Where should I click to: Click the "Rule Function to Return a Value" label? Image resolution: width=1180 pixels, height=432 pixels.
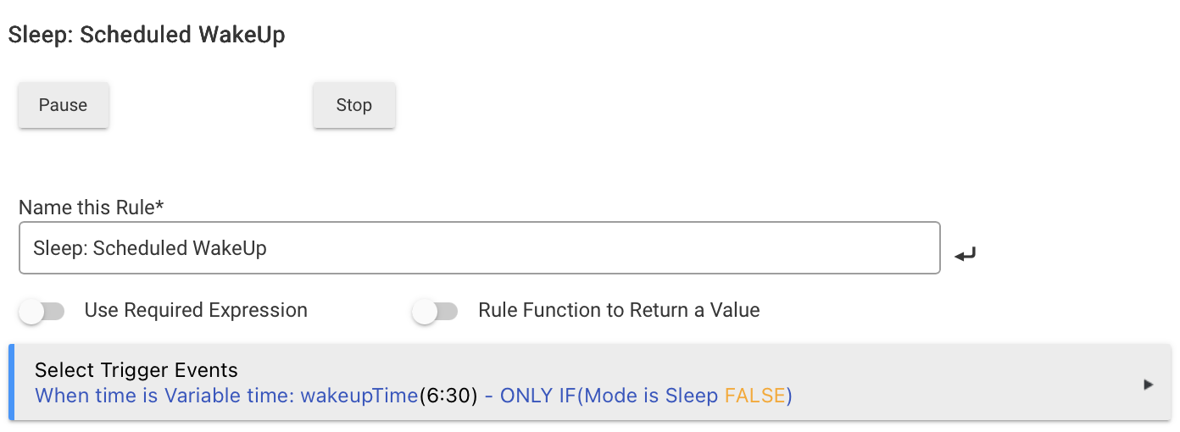click(x=619, y=311)
